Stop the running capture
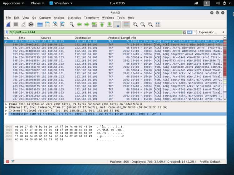This screenshot has height=175, width=234. [16, 24]
